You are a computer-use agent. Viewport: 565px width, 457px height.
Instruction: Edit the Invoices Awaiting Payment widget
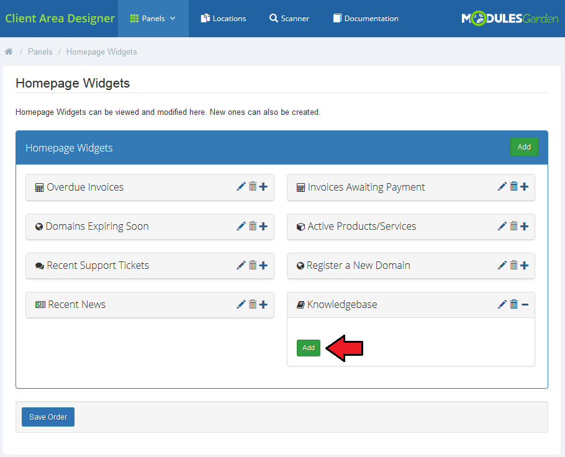(502, 186)
